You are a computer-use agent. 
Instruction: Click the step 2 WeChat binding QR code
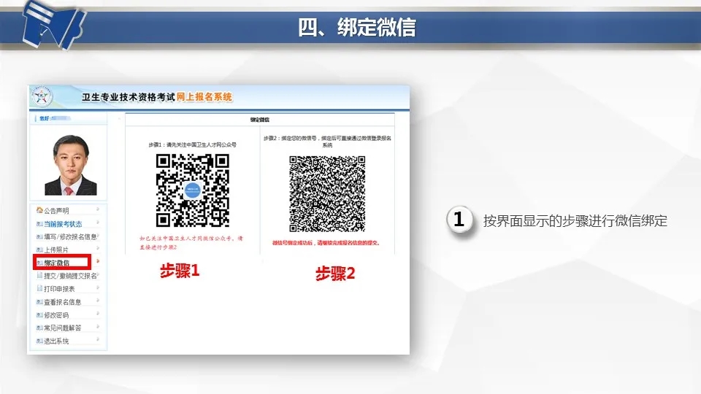(327, 194)
